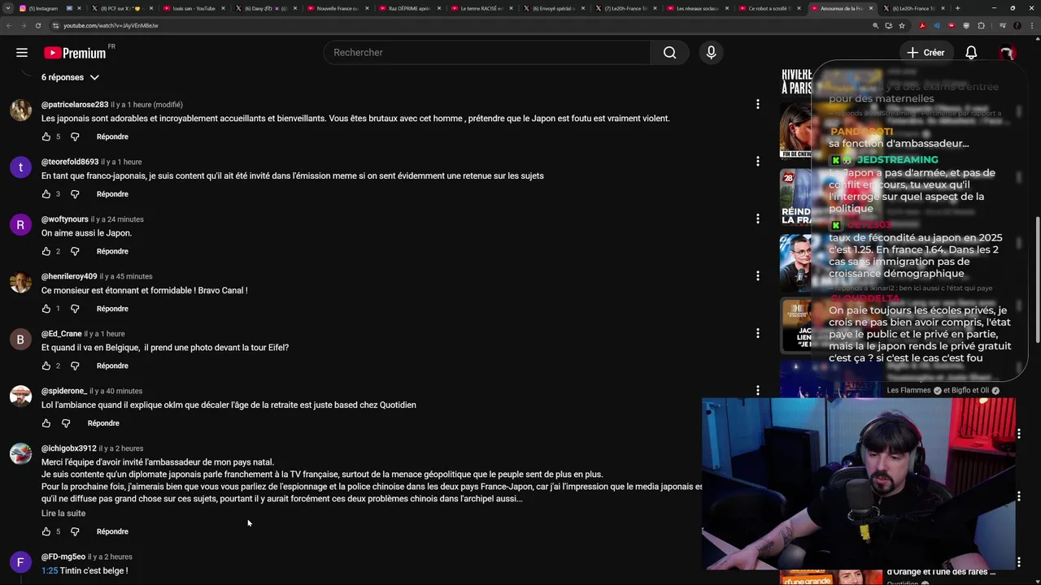Dislike @Ed_Crane's comment
Screen dimensions: 1041x585
click(75, 366)
